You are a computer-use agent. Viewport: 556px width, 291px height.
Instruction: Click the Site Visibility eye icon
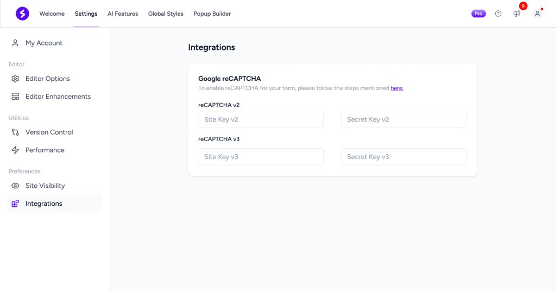[x=15, y=186]
